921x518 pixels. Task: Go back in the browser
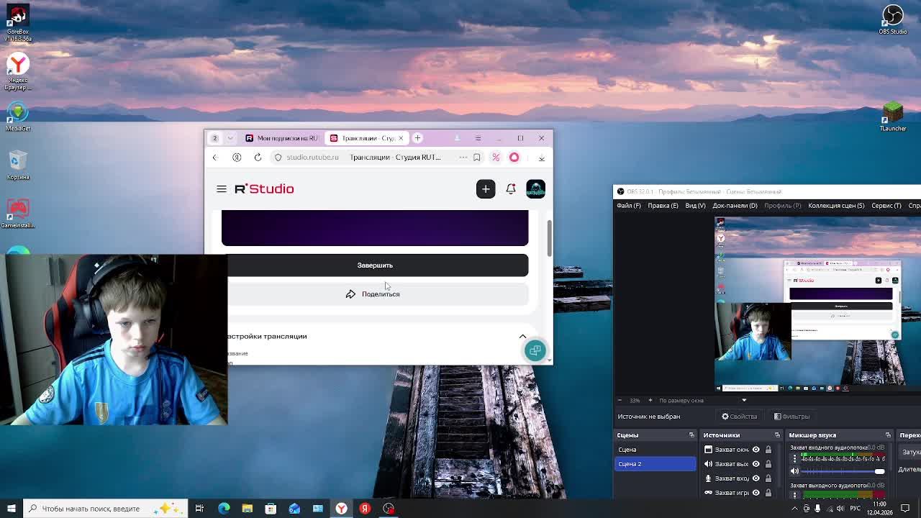coord(214,157)
